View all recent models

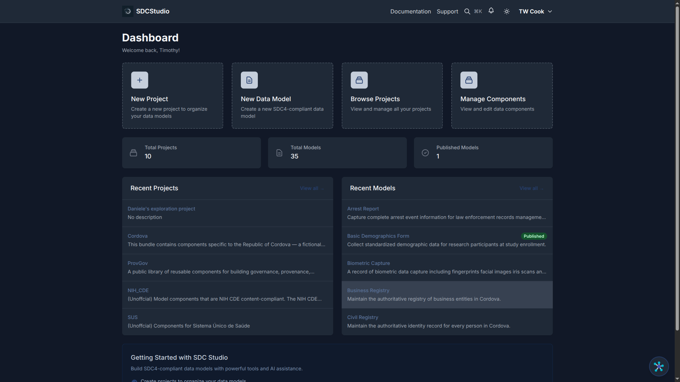tap(531, 188)
